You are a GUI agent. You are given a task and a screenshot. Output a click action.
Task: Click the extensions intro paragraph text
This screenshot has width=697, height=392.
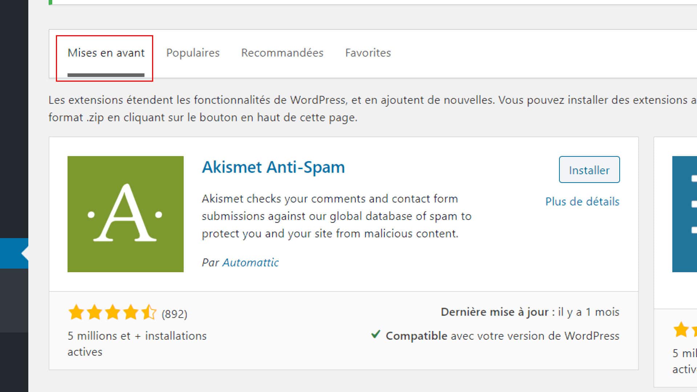tap(373, 109)
